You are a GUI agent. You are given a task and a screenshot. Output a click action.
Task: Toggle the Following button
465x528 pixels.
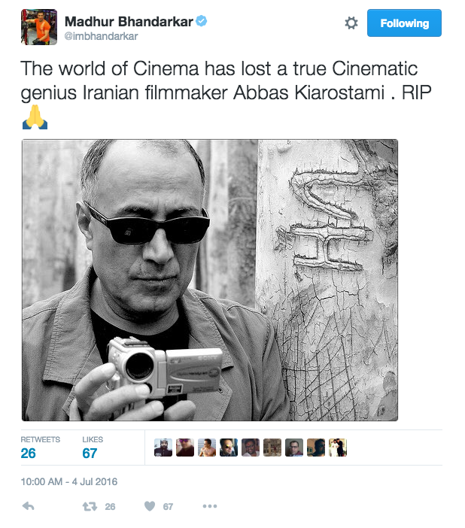(x=404, y=23)
